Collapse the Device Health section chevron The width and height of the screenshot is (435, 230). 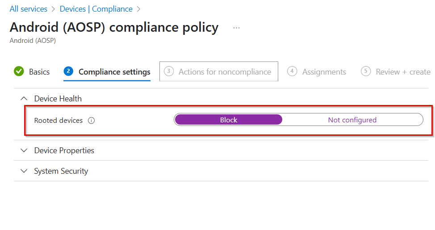point(24,99)
